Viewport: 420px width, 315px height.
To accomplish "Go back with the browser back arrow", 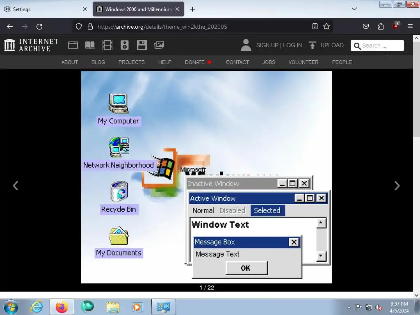I will coord(10,27).
